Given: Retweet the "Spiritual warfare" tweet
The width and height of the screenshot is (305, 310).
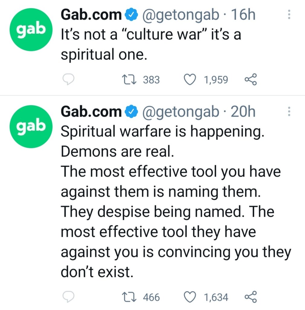Looking at the screenshot, I should (x=127, y=297).
